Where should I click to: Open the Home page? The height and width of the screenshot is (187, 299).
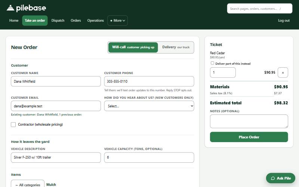14,21
